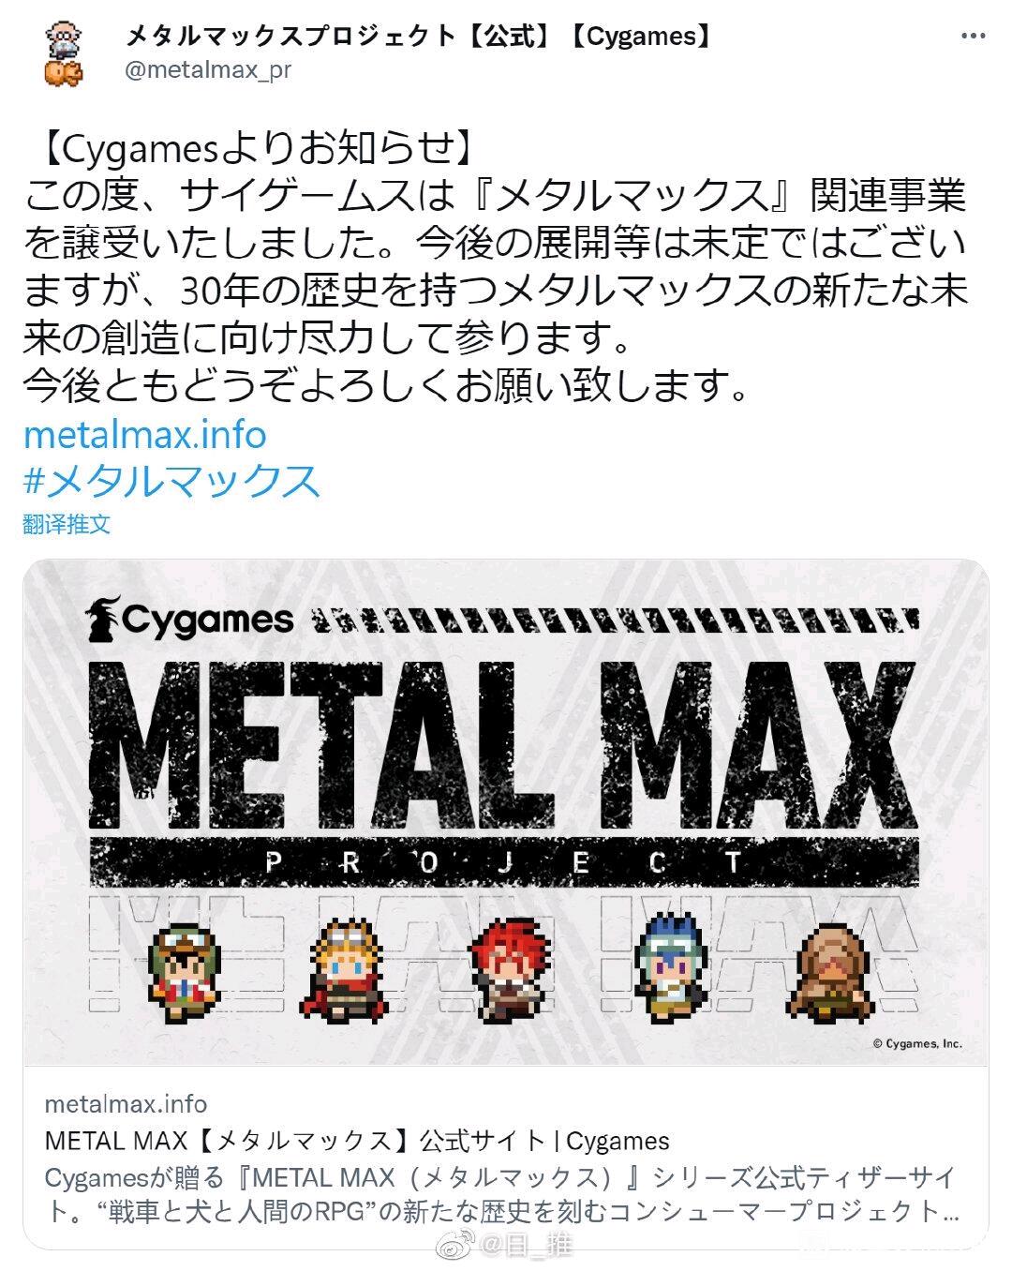Click the © Cygames, Inc. copyright text
The height and width of the screenshot is (1271, 1012).
click(917, 1043)
